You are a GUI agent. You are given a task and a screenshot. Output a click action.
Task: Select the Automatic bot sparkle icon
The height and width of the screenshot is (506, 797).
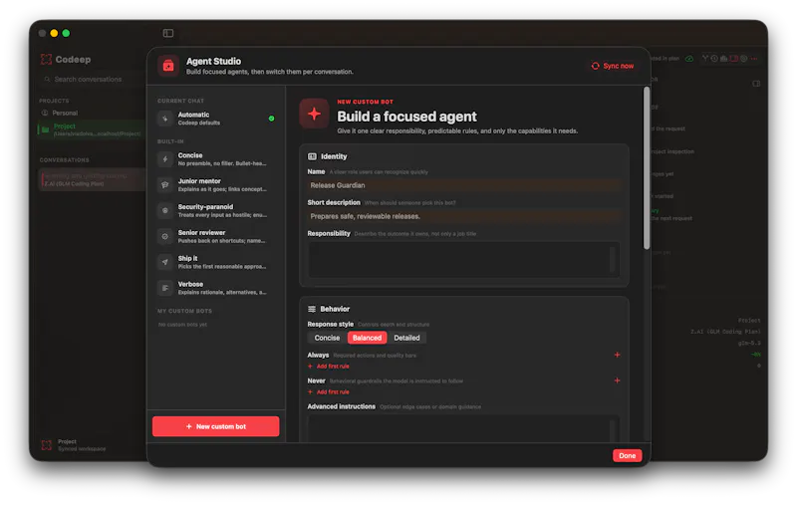[x=165, y=119]
